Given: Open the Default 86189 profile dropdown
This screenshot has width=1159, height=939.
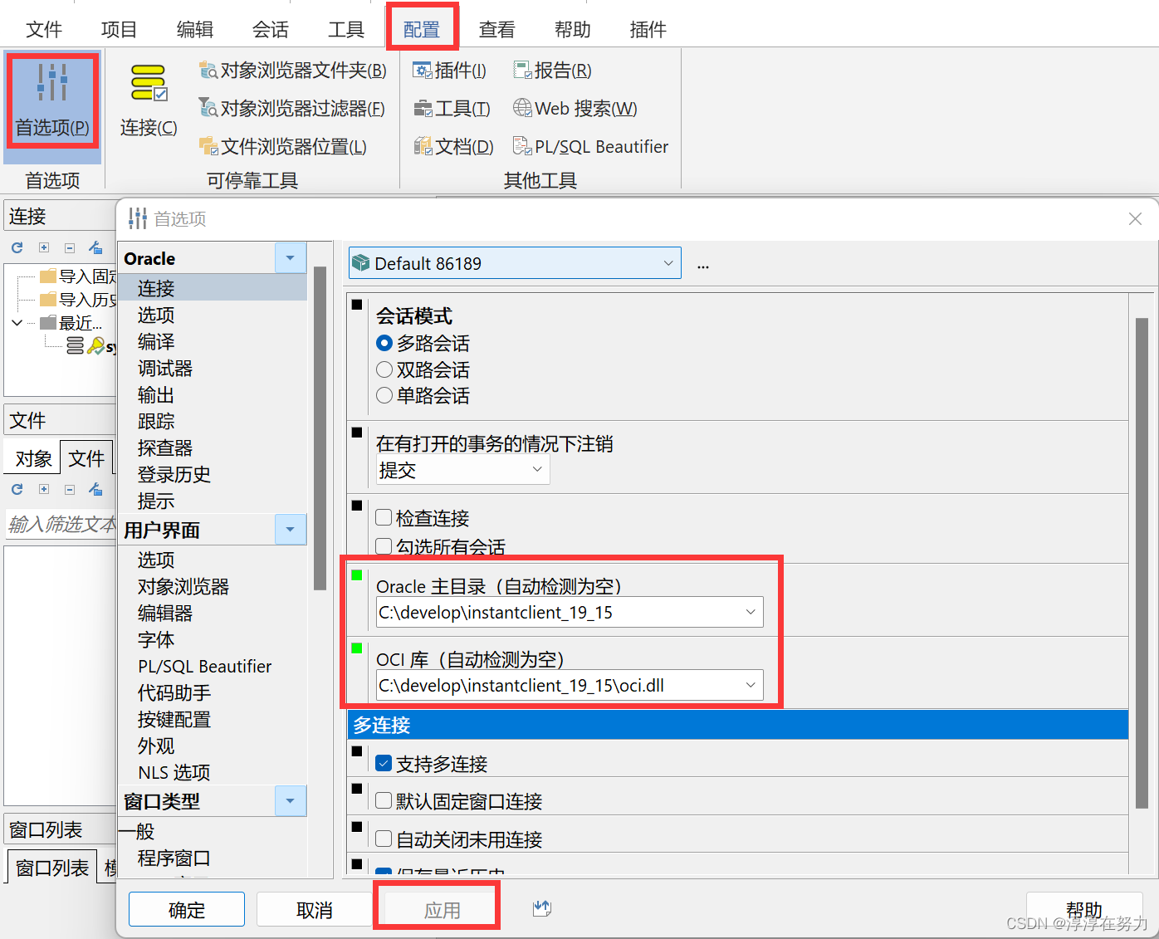Looking at the screenshot, I should [668, 262].
